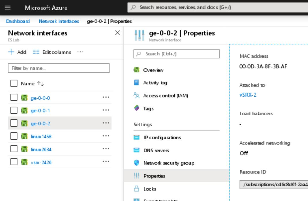Open the linux1458 interface link

point(41,136)
